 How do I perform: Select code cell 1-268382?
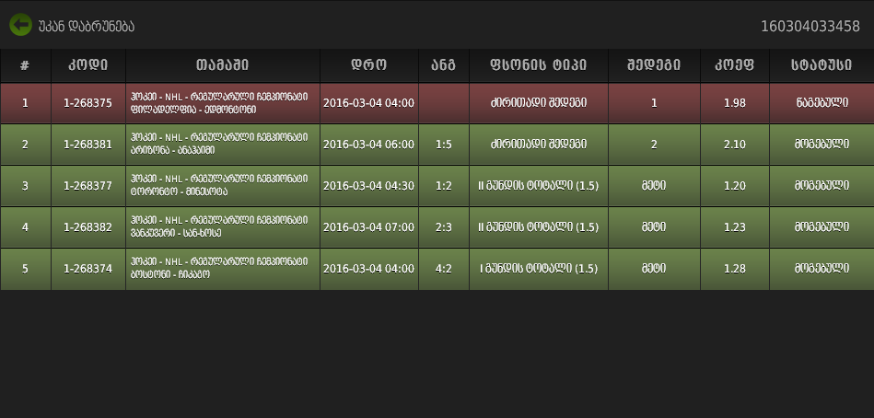point(88,227)
